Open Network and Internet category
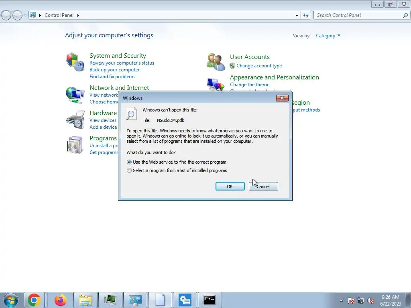 click(x=119, y=87)
